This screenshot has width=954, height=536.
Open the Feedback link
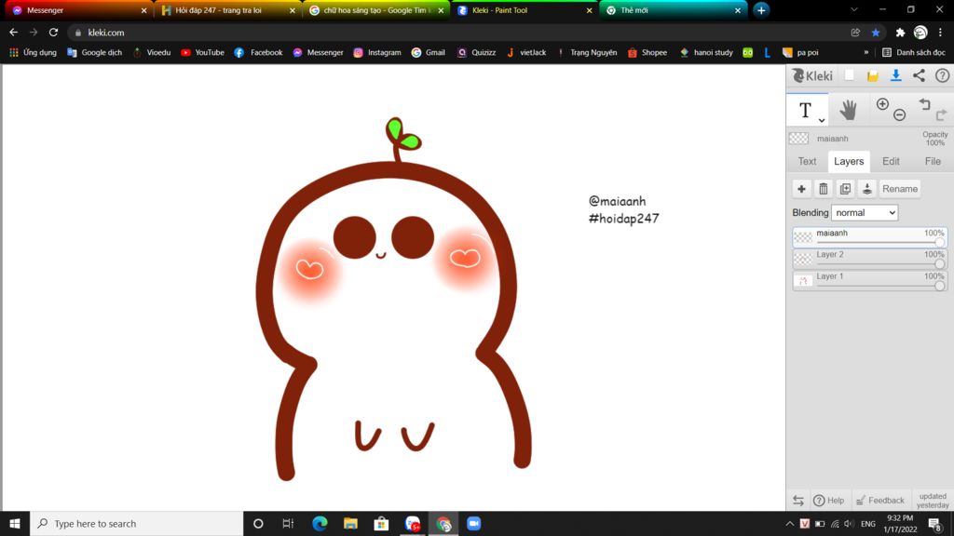point(879,500)
